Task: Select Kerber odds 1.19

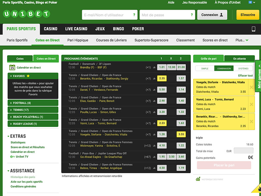Action: click(181, 168)
